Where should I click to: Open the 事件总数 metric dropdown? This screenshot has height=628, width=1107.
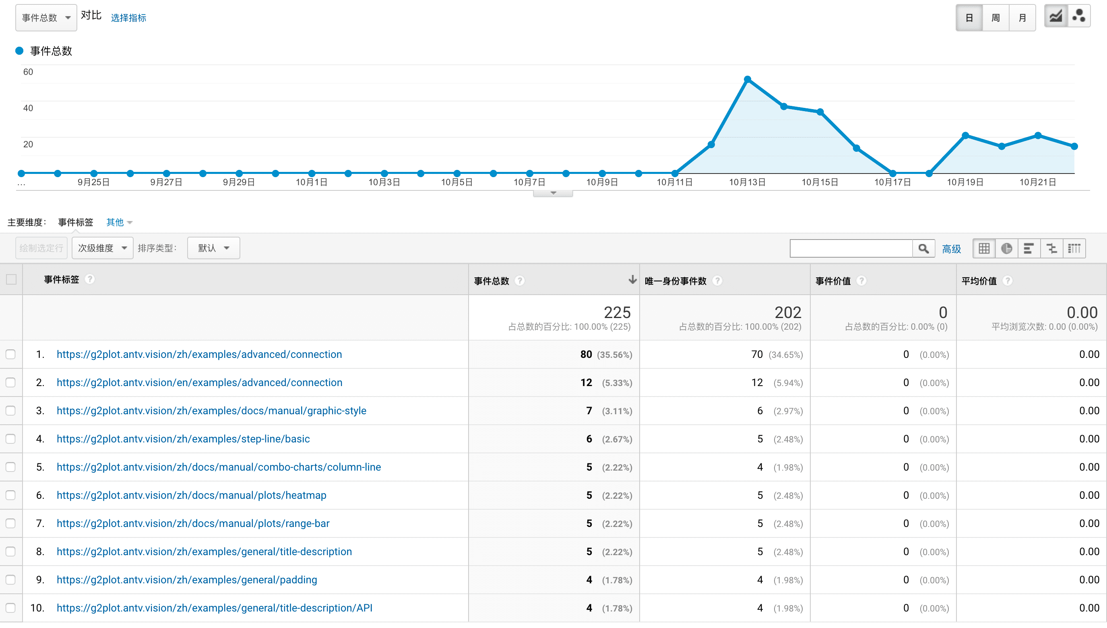pos(46,18)
